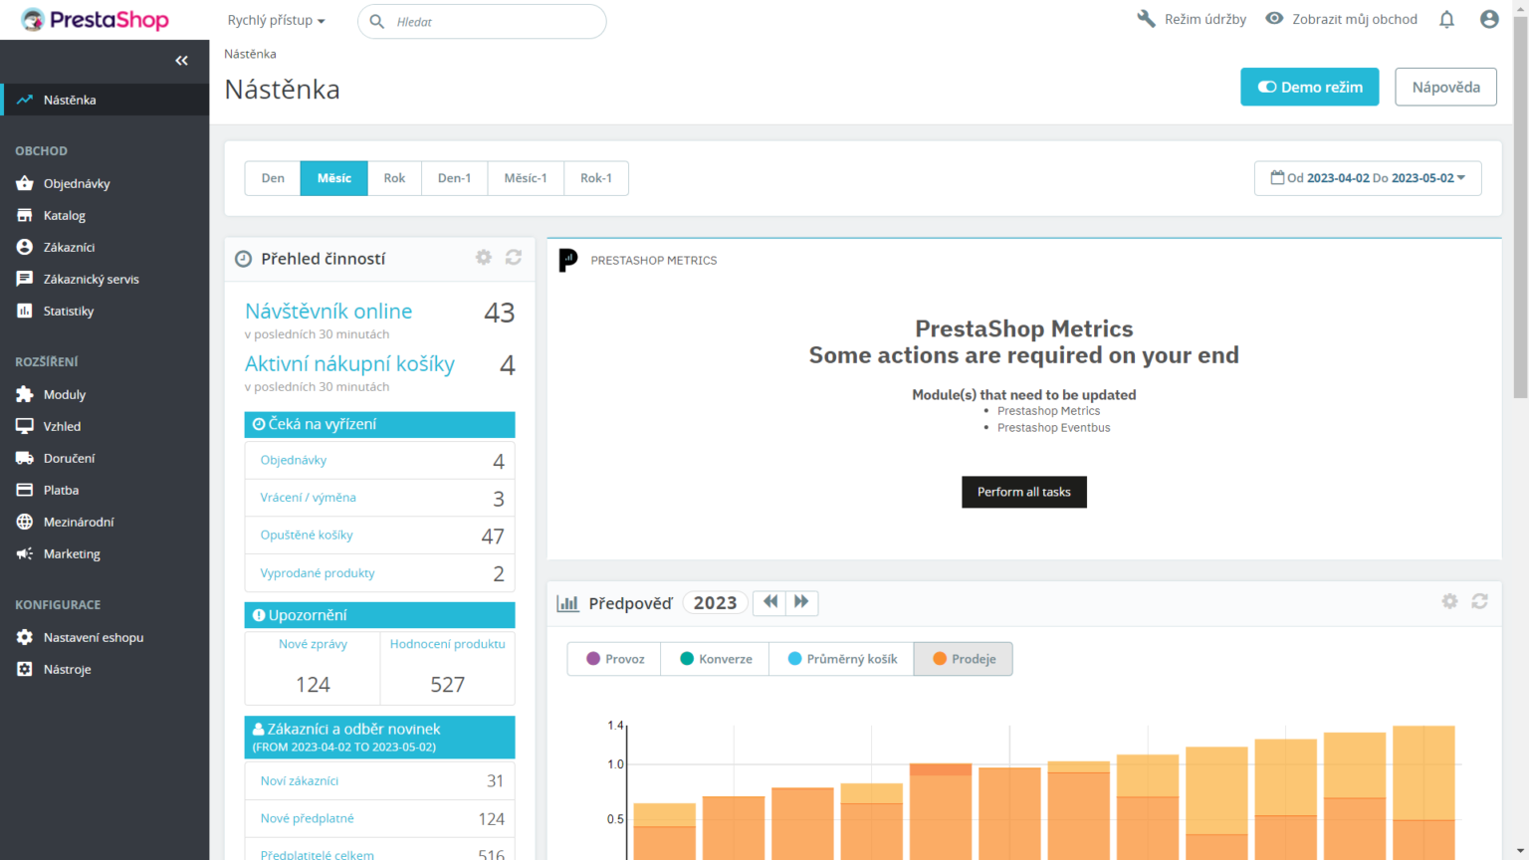This screenshot has height=860, width=1529.
Task: Select the Měsíc period tab
Action: point(334,178)
